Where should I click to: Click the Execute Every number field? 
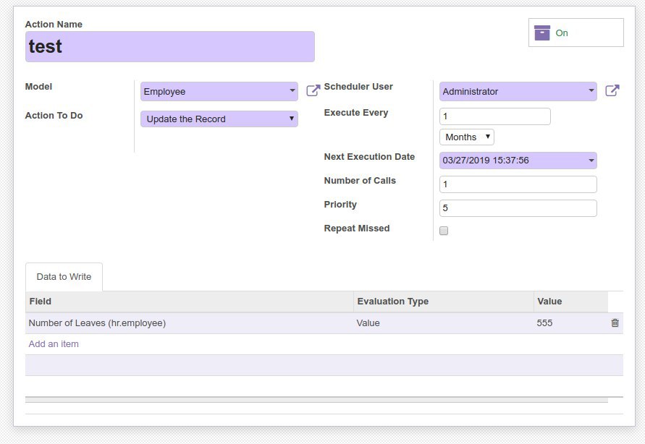(494, 116)
